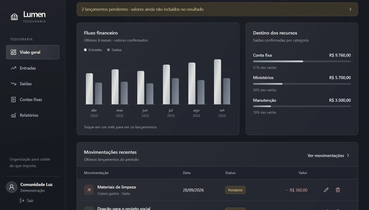Select the abr 2026 income bar
This screenshot has height=210, width=369.
pos(89,89)
